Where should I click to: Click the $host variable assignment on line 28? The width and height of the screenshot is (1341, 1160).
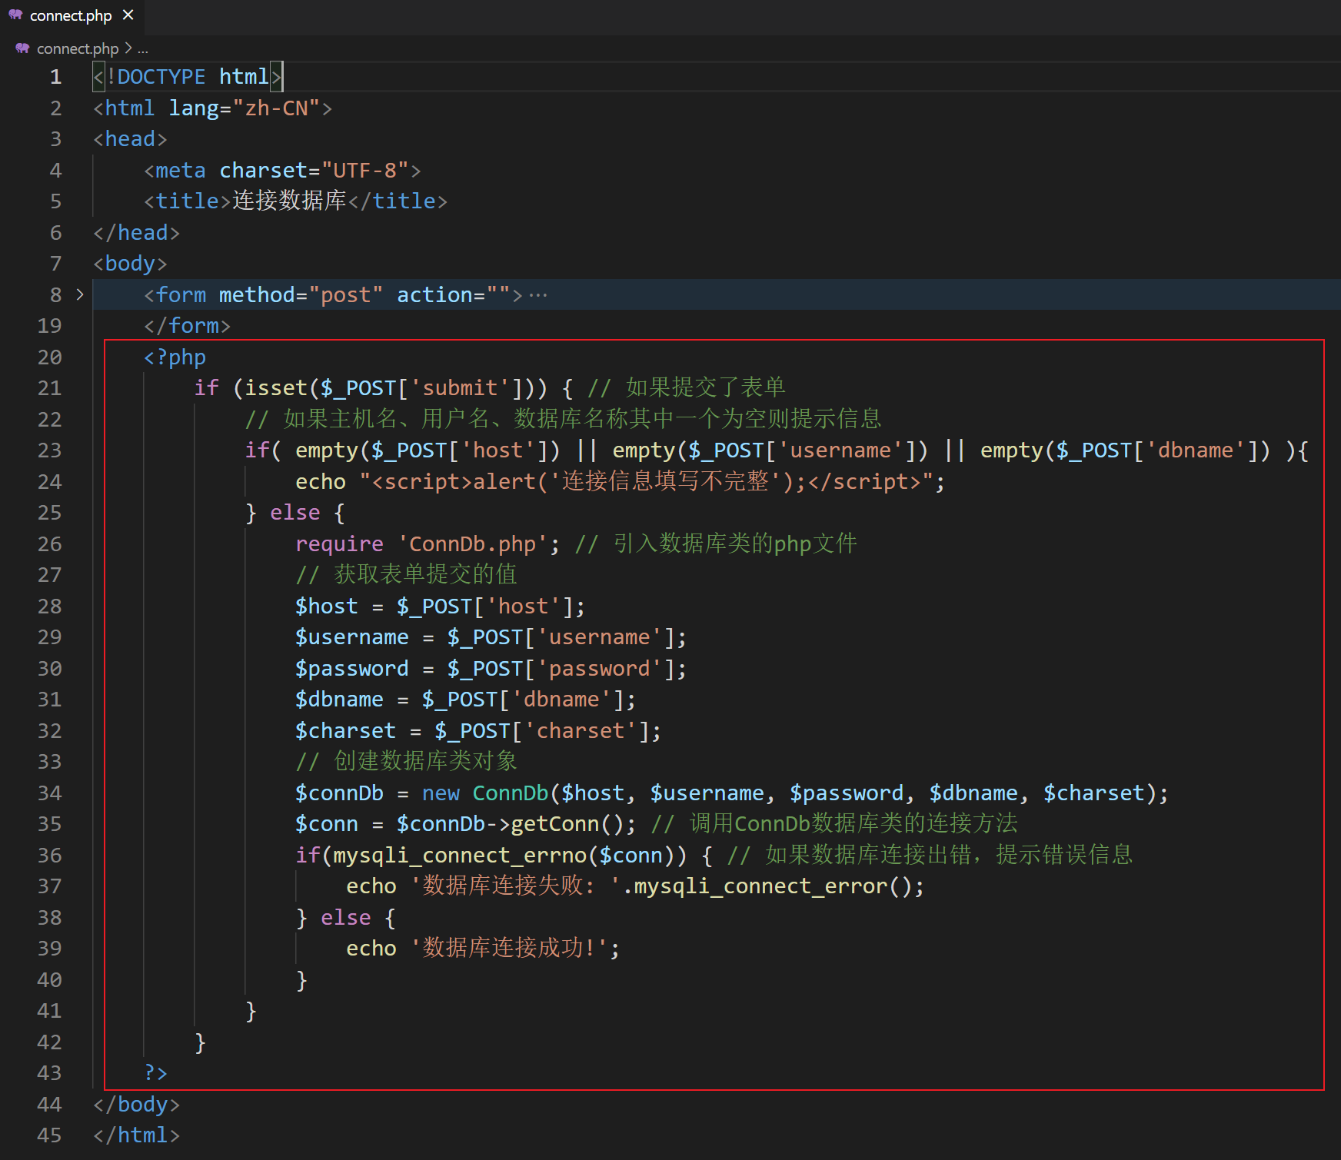(x=327, y=607)
